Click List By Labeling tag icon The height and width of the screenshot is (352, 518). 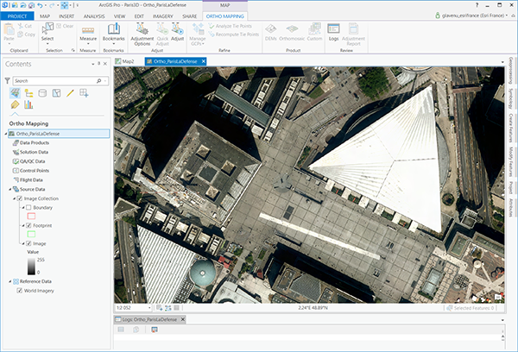[x=16, y=105]
